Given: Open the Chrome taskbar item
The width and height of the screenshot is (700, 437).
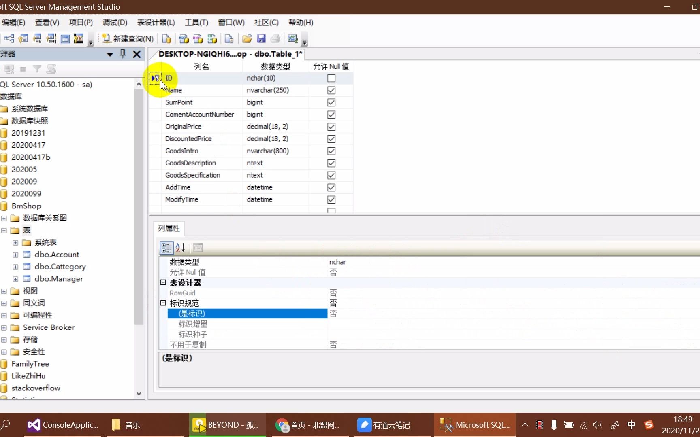Looking at the screenshot, I should tap(310, 425).
